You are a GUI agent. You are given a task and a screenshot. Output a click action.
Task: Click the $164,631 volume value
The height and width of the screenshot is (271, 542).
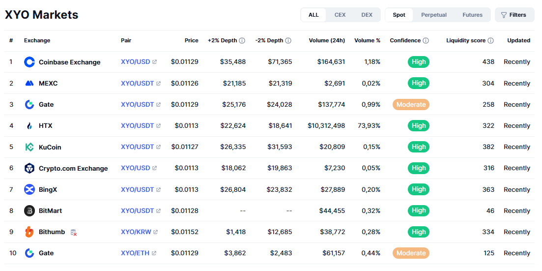coord(331,62)
